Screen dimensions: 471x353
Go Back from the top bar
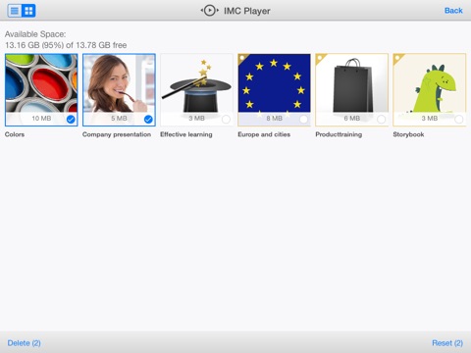pos(453,11)
